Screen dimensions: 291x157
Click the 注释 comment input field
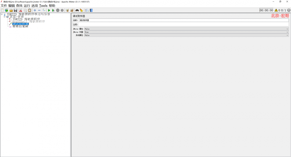pos(184,24)
